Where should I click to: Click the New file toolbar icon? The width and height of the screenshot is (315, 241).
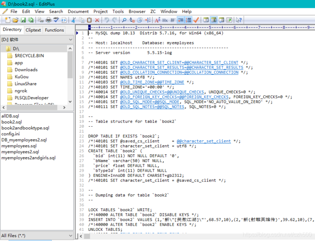coord(7,20)
